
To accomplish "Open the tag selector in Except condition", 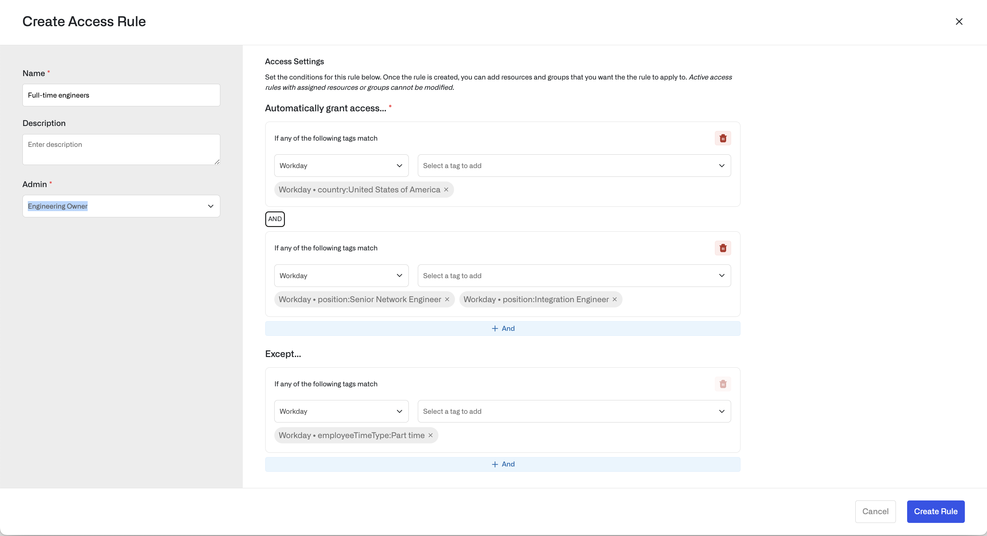I will 574,411.
